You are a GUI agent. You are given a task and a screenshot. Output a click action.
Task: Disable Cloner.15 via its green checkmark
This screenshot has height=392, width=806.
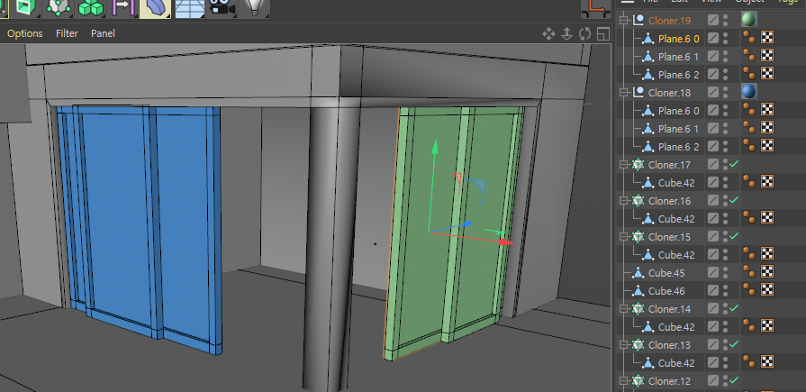(734, 235)
